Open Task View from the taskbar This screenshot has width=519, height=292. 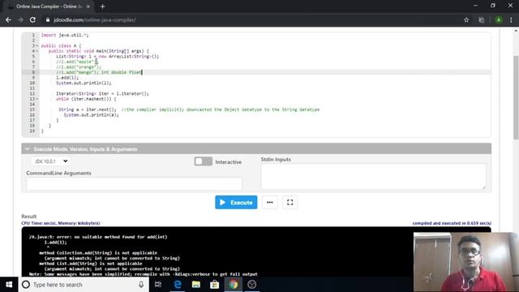[x=158, y=285]
